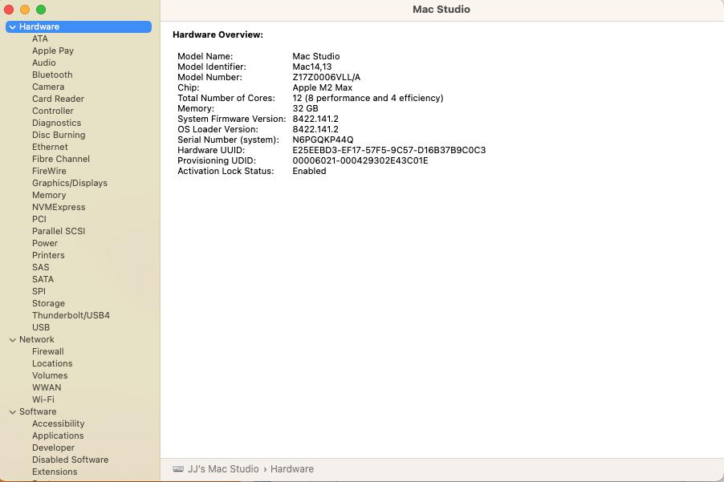
Task: Click model number Z17Z0006VLL/A
Action: pos(326,77)
